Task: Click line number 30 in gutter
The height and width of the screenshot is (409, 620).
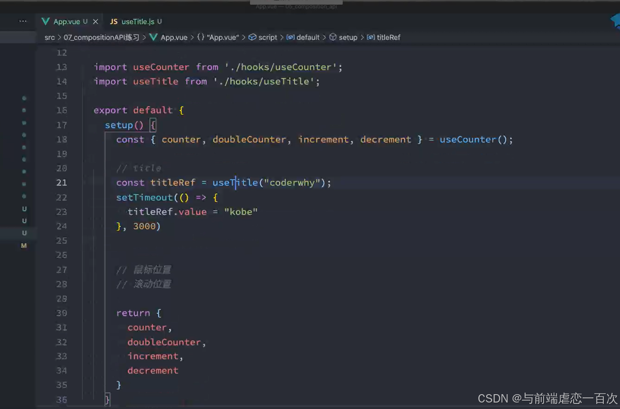Action: tap(62, 313)
